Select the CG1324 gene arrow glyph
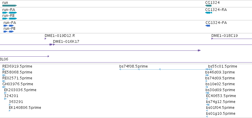The height and width of the screenshot is (118, 252). tap(208, 6)
